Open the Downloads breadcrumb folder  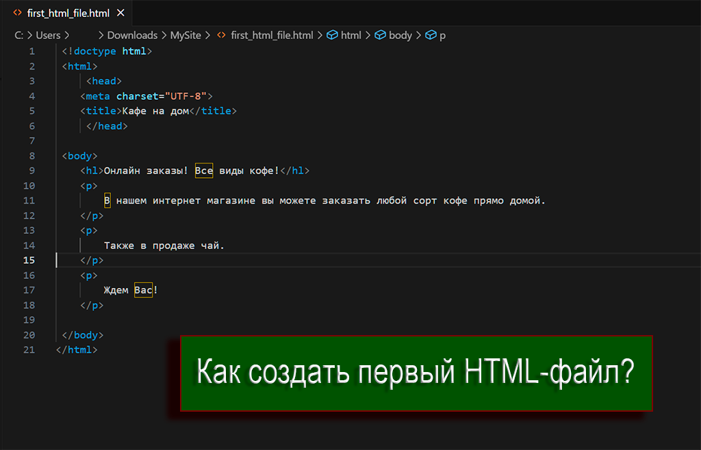[x=132, y=35]
